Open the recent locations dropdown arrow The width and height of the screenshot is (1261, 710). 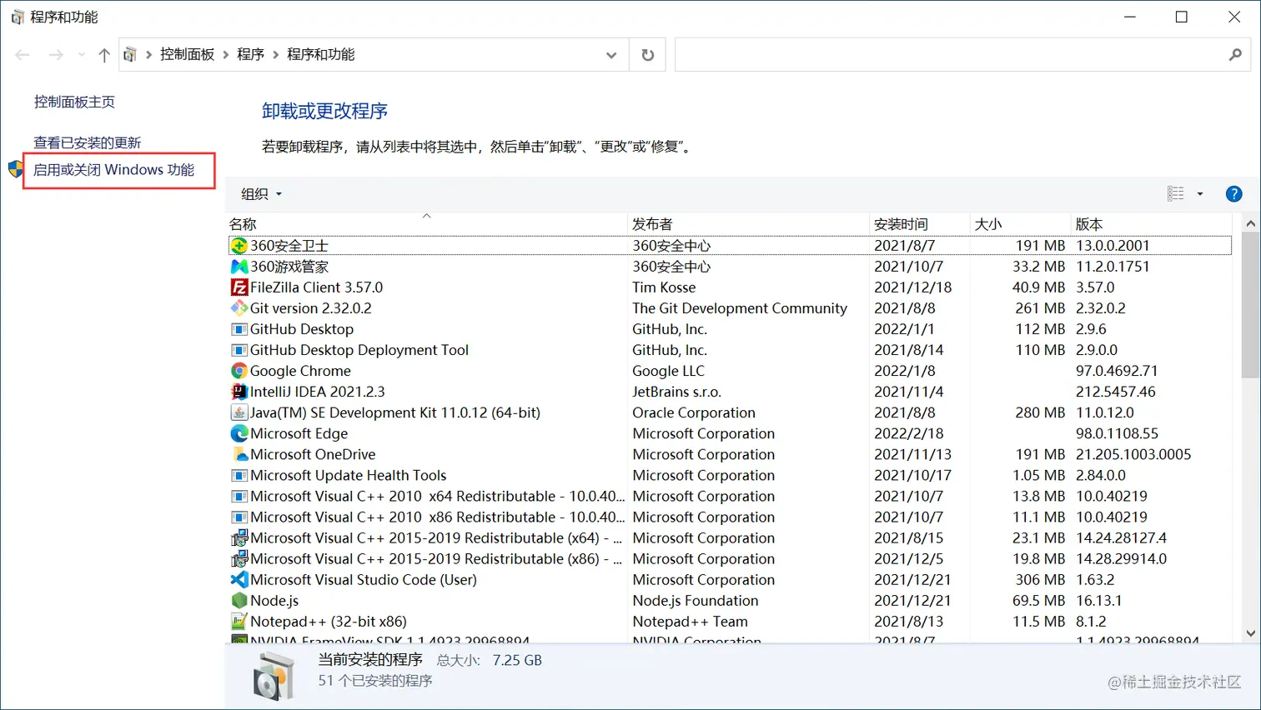click(81, 55)
